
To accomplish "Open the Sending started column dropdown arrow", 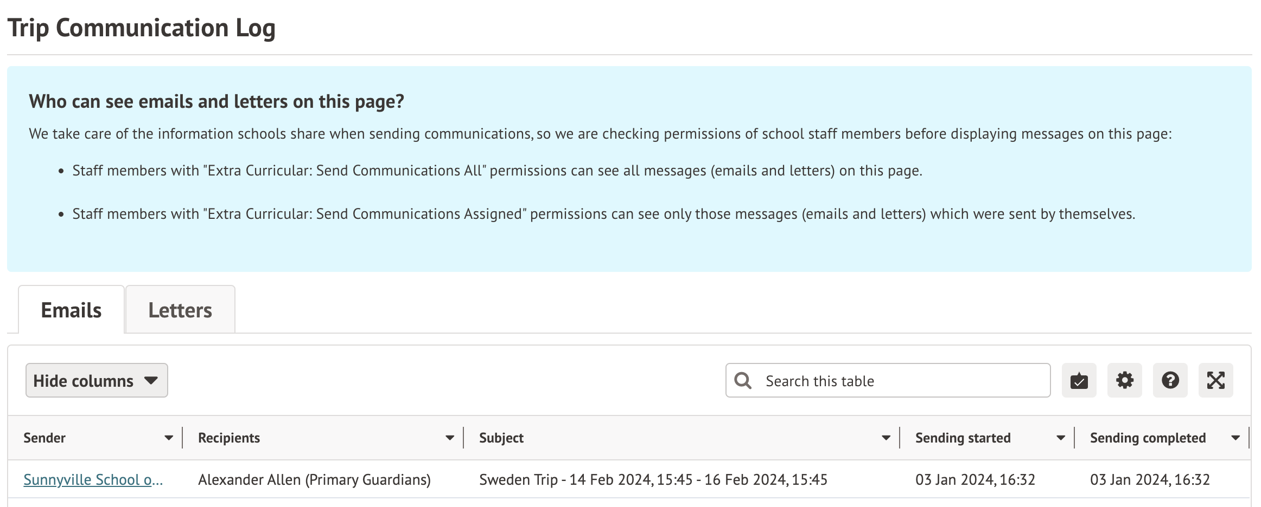I will [1061, 438].
